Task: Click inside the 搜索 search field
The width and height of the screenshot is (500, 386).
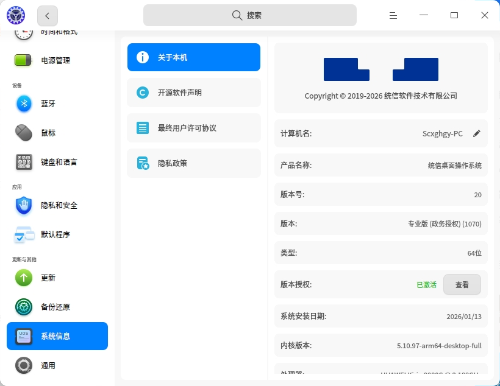Action: click(x=249, y=15)
